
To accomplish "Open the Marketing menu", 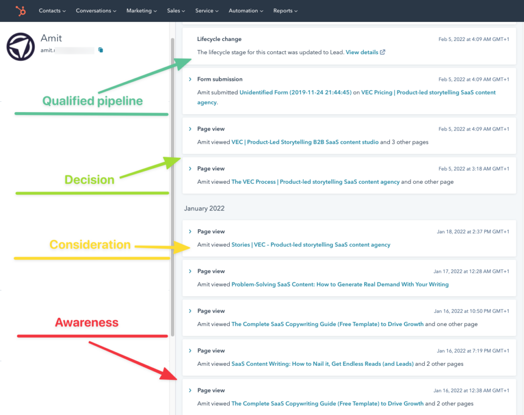I will pos(141,11).
